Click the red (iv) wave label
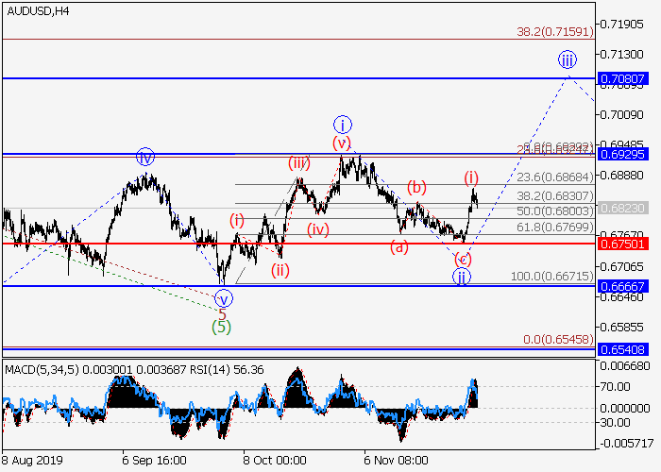 coord(318,229)
